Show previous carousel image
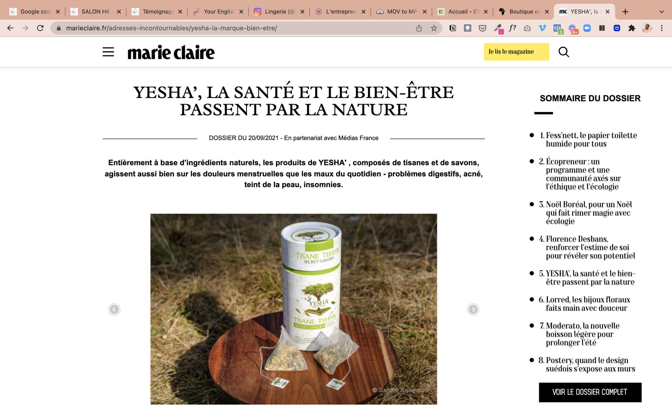This screenshot has height=420, width=672. [114, 309]
